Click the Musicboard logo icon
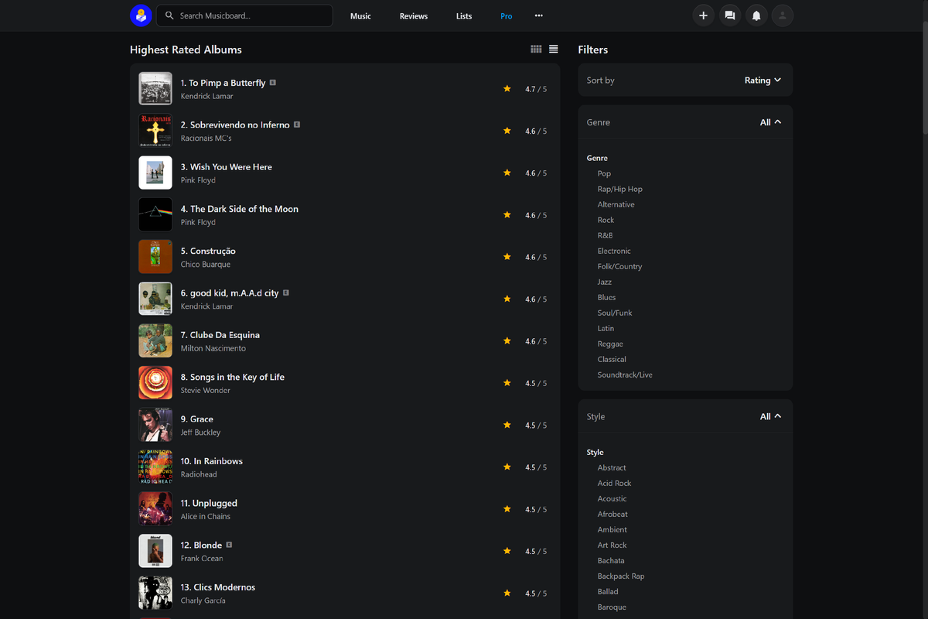Image resolution: width=928 pixels, height=619 pixels. [x=141, y=15]
